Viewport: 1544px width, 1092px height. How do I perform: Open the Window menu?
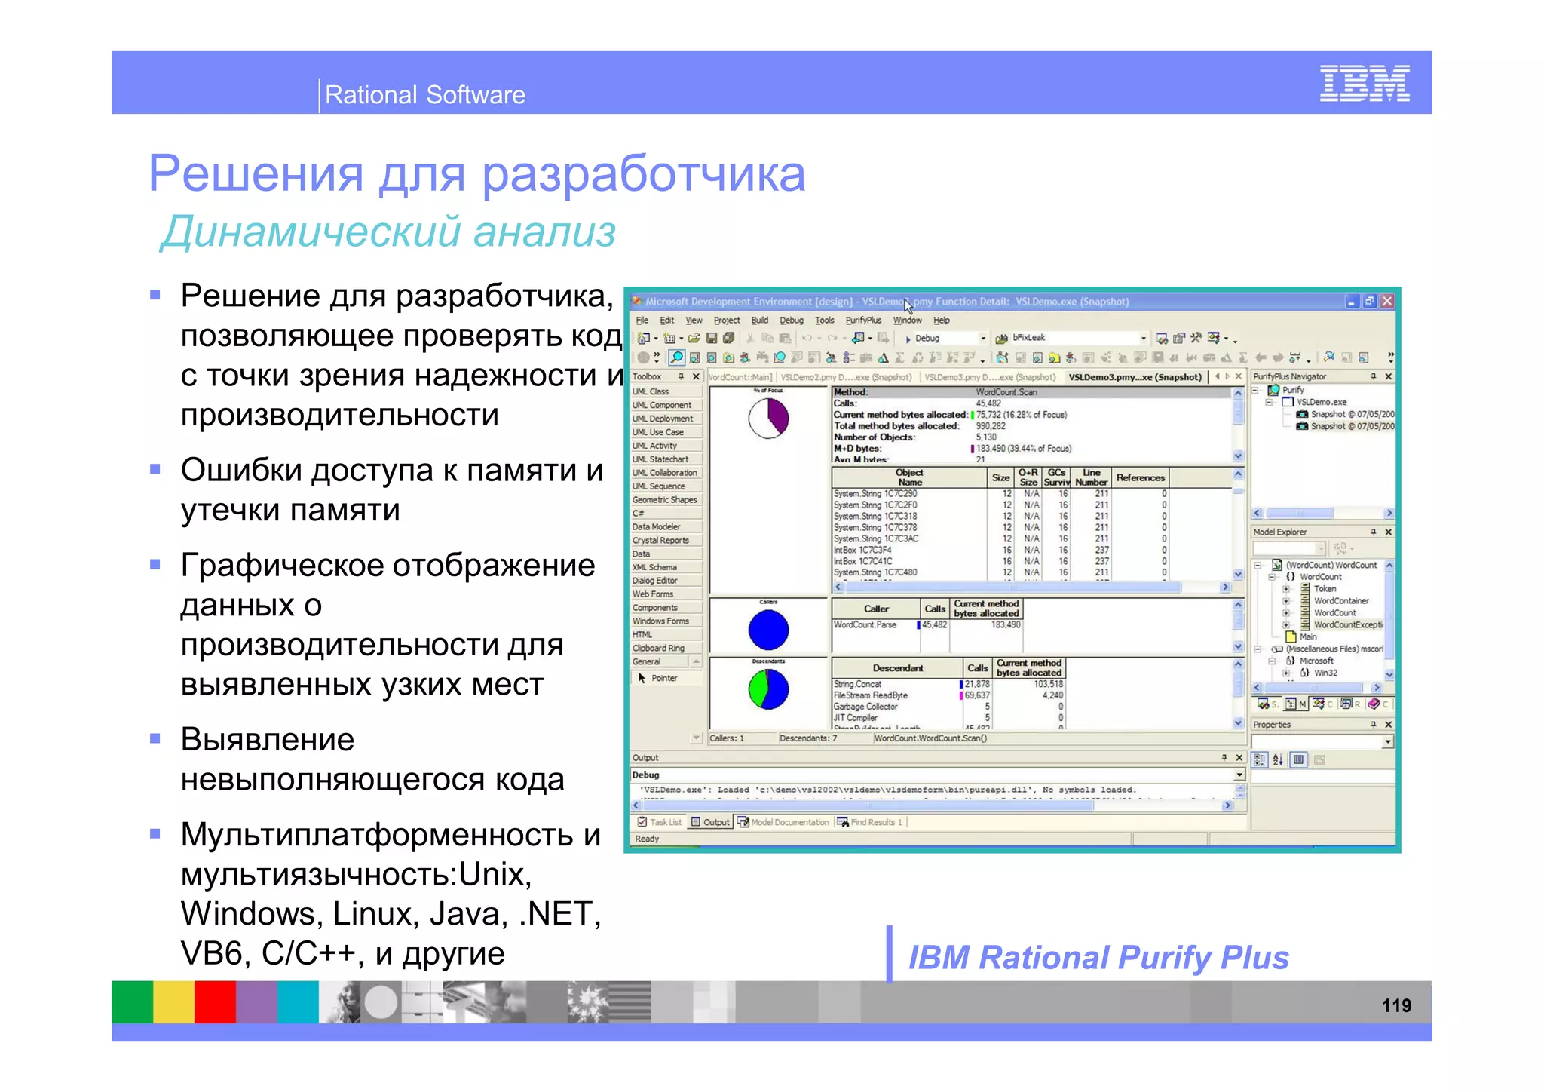[908, 321]
